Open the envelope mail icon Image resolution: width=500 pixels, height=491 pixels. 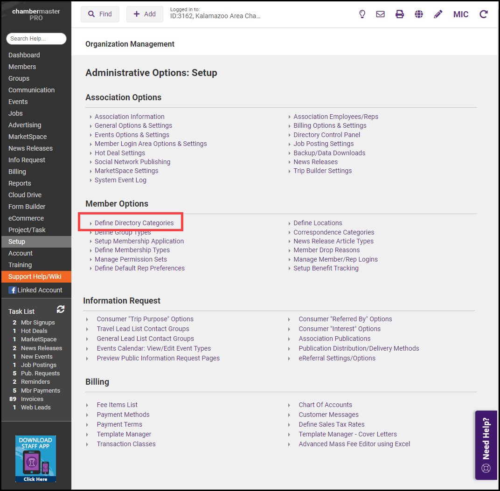(x=381, y=14)
